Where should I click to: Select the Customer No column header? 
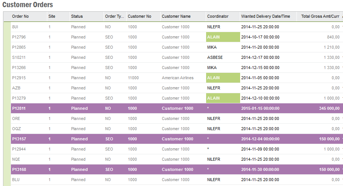[139, 16]
